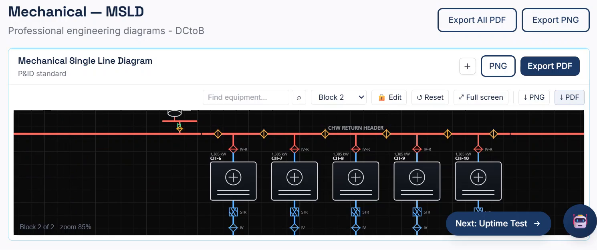
Task: Select the STR strainer below CH-6
Action: [x=233, y=212]
